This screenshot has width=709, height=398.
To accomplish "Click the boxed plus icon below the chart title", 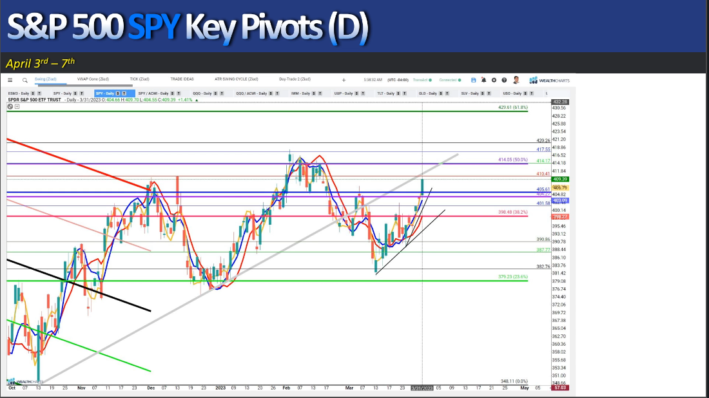I will coord(17,107).
